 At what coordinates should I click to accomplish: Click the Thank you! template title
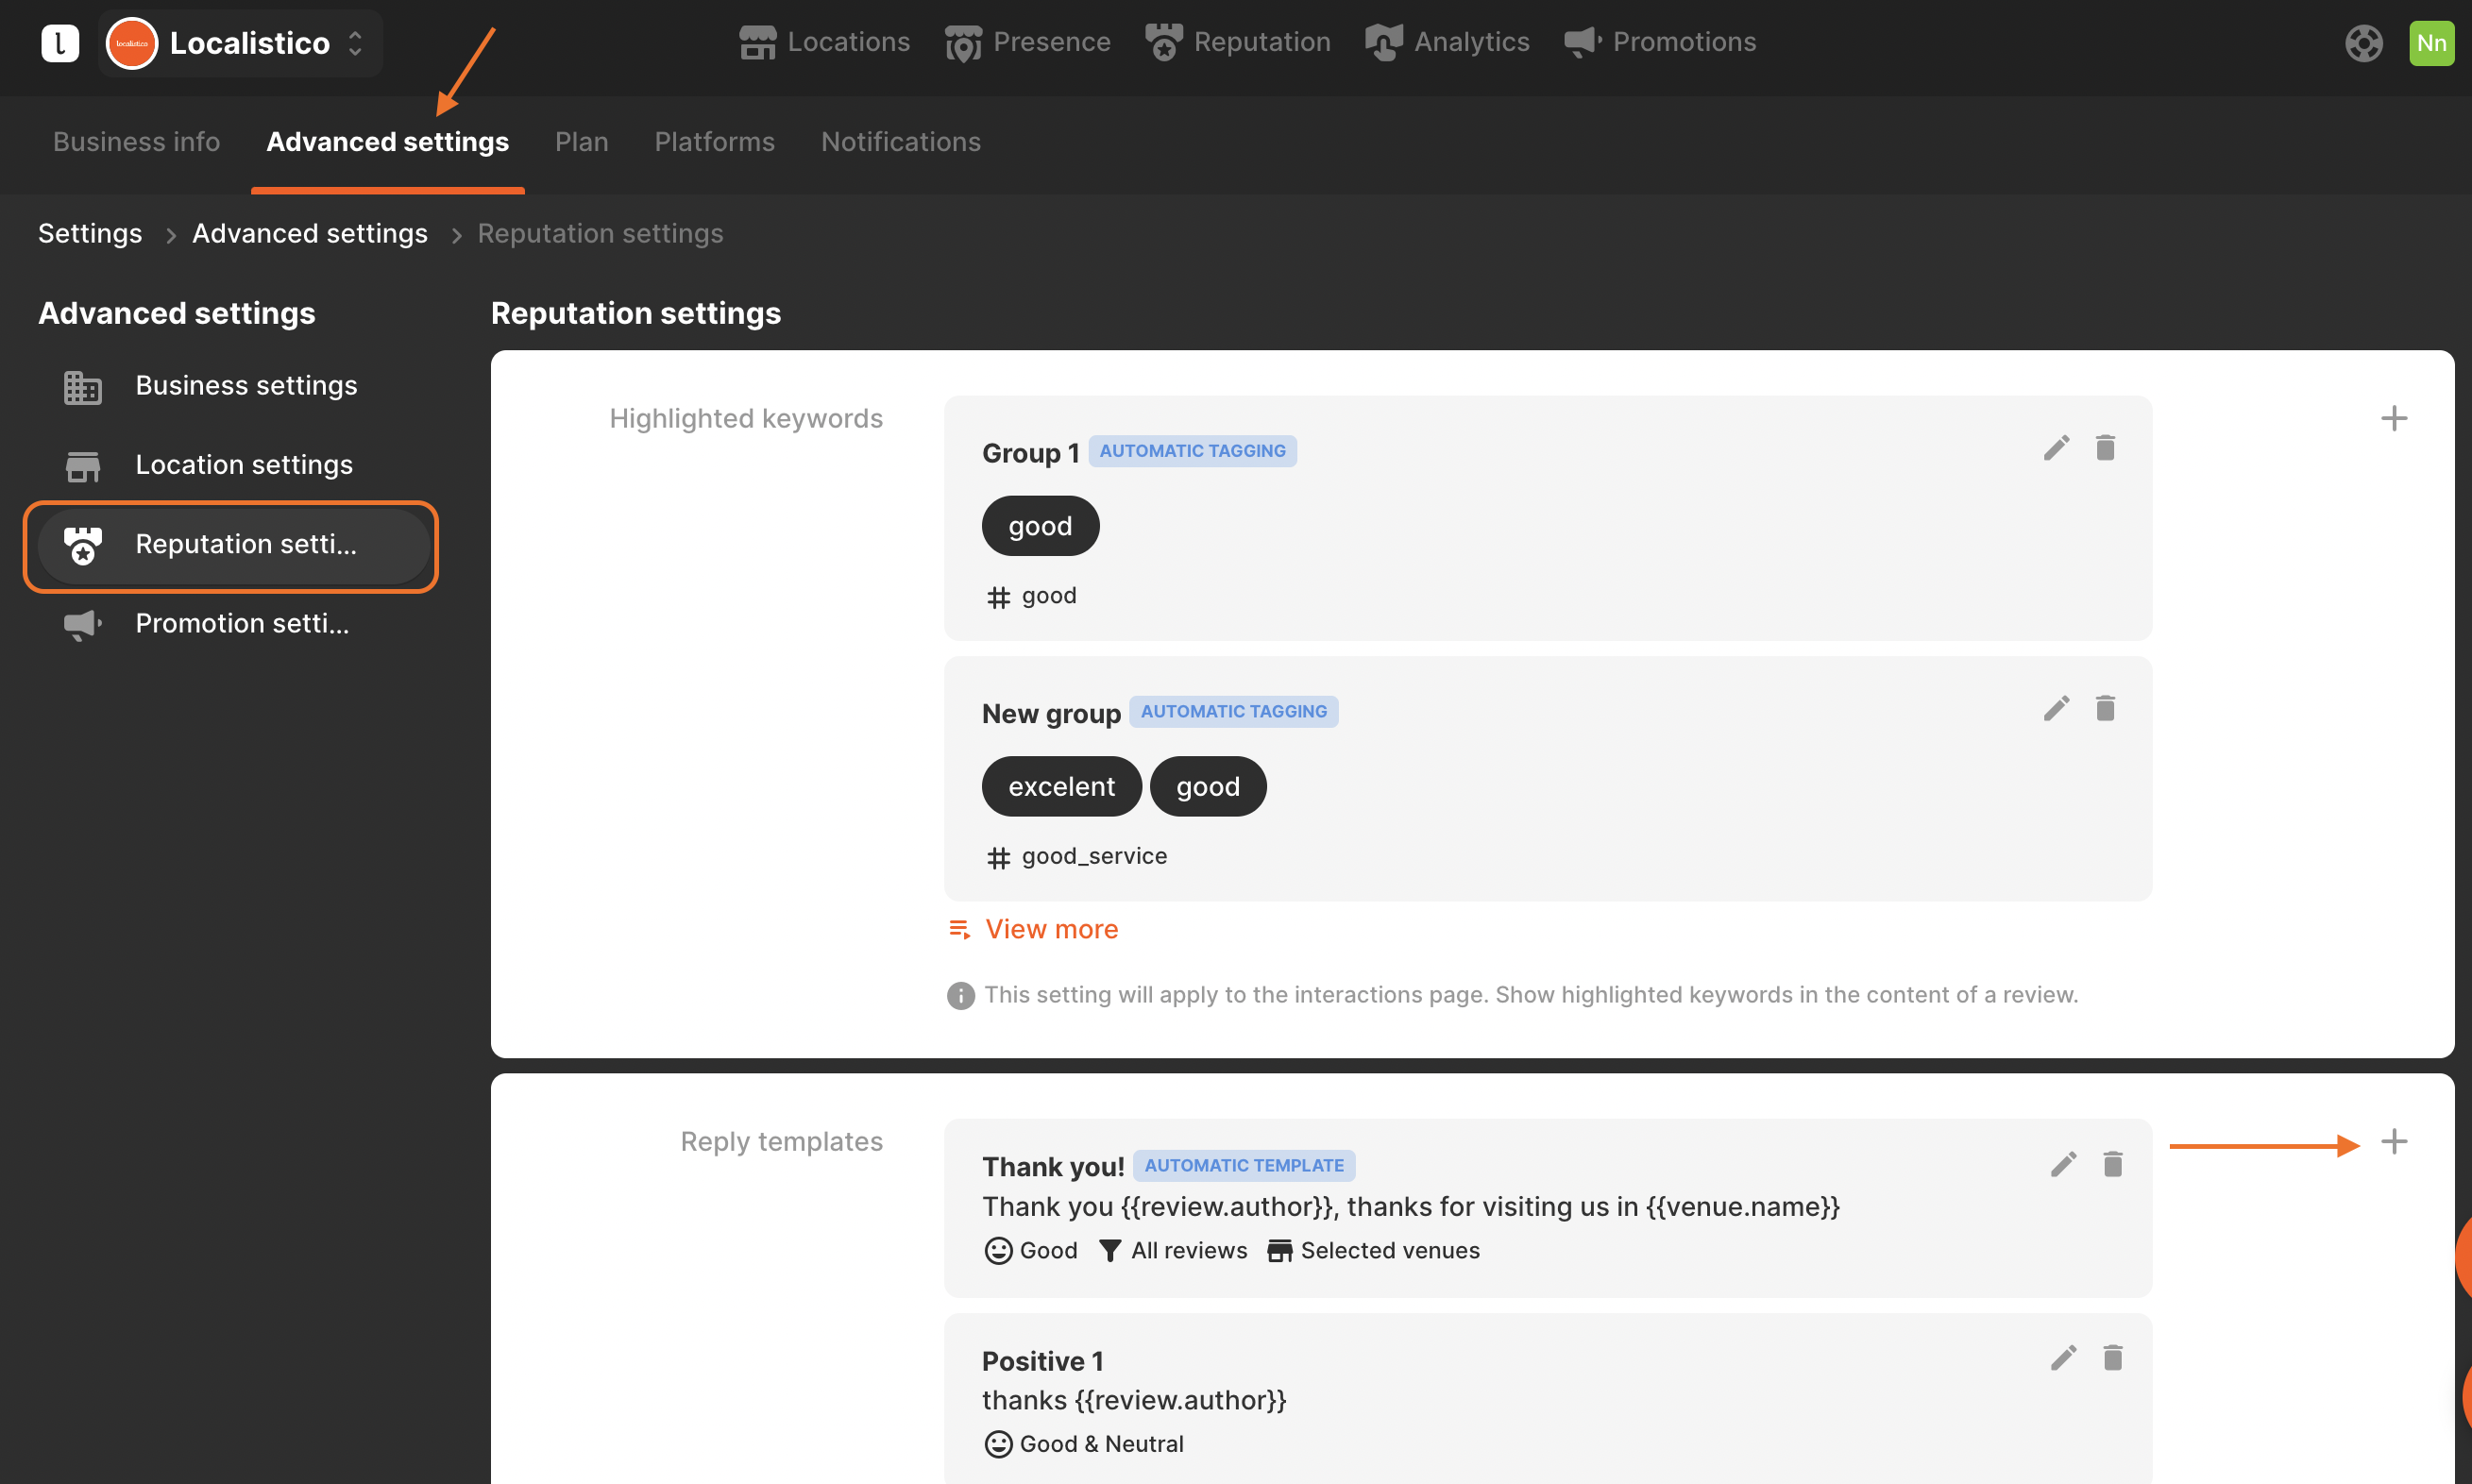click(x=1053, y=1167)
